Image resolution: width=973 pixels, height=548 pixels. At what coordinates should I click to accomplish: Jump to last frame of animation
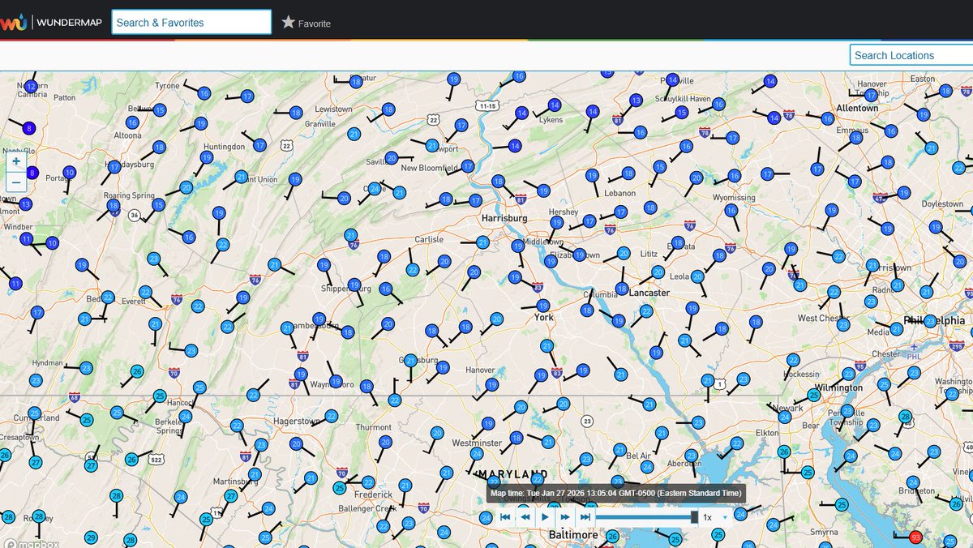click(x=585, y=516)
